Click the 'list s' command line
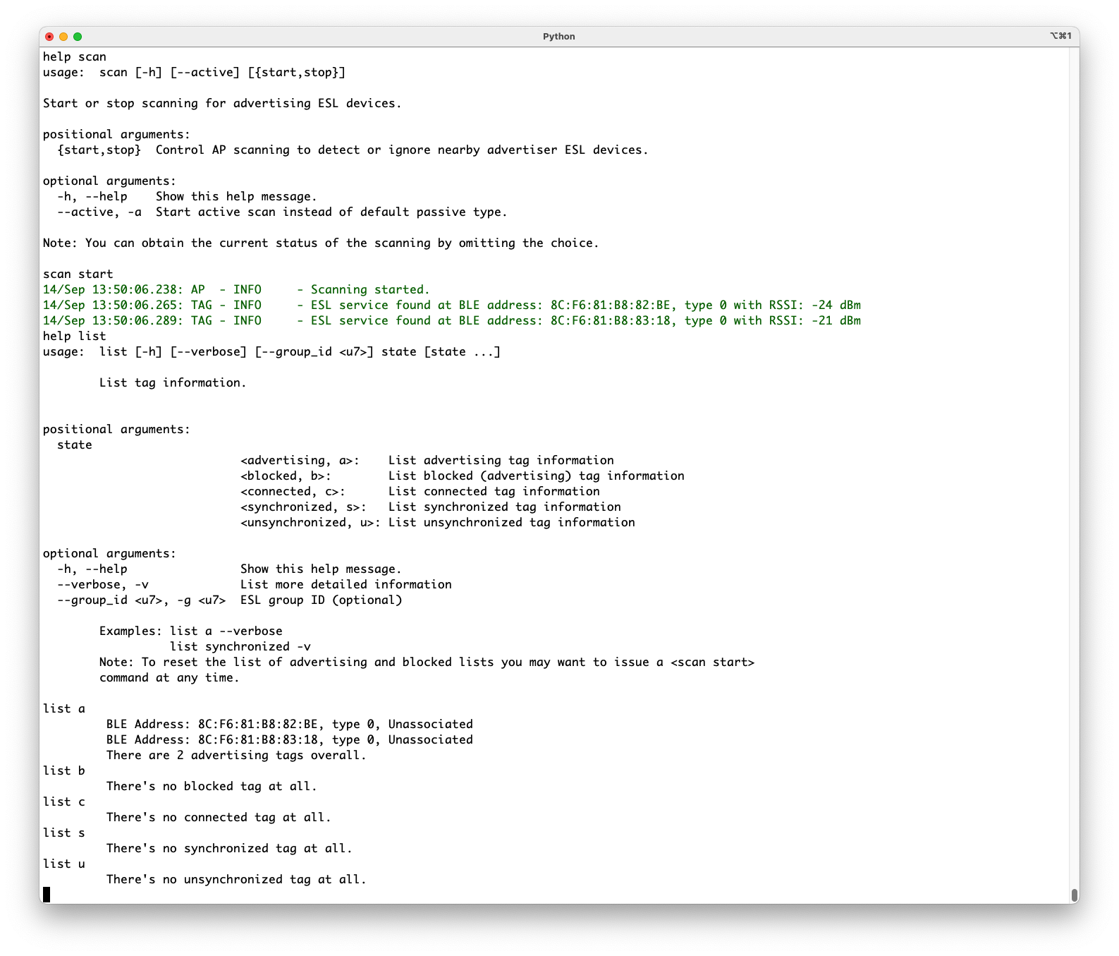 [x=64, y=833]
